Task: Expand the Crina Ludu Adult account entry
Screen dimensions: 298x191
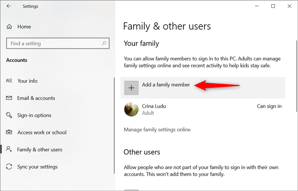Action: [202, 109]
